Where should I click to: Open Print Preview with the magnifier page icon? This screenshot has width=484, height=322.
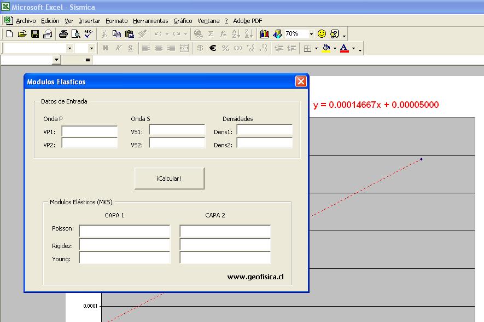[x=76, y=34]
